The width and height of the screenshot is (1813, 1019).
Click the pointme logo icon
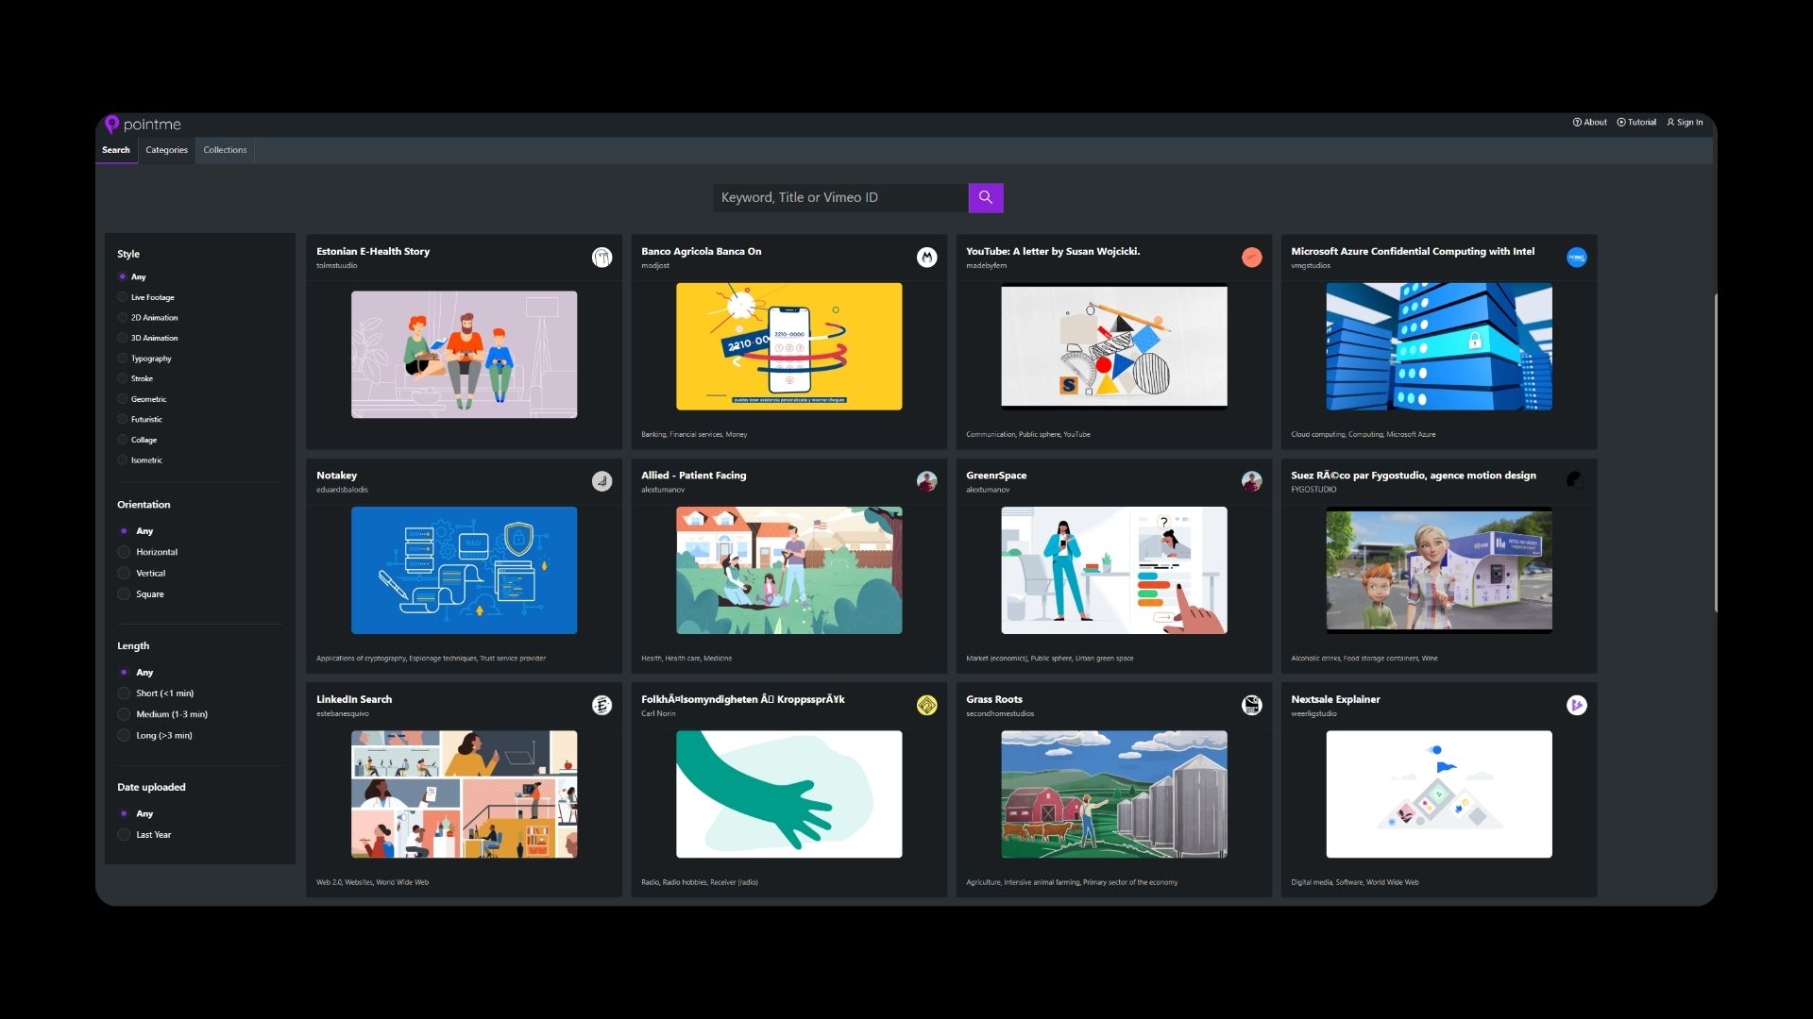[x=111, y=125]
